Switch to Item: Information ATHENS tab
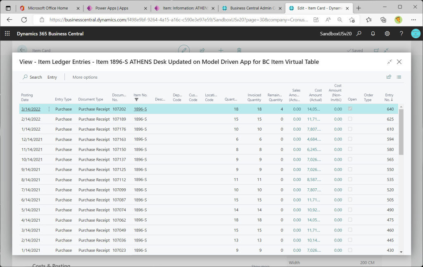 pos(185,8)
